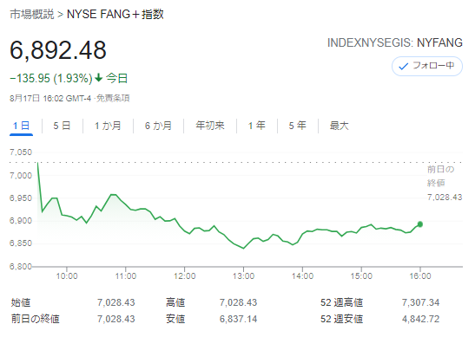This screenshot has height=337, width=475.
Task: Show the 1年 chart range
Action: pos(256,126)
